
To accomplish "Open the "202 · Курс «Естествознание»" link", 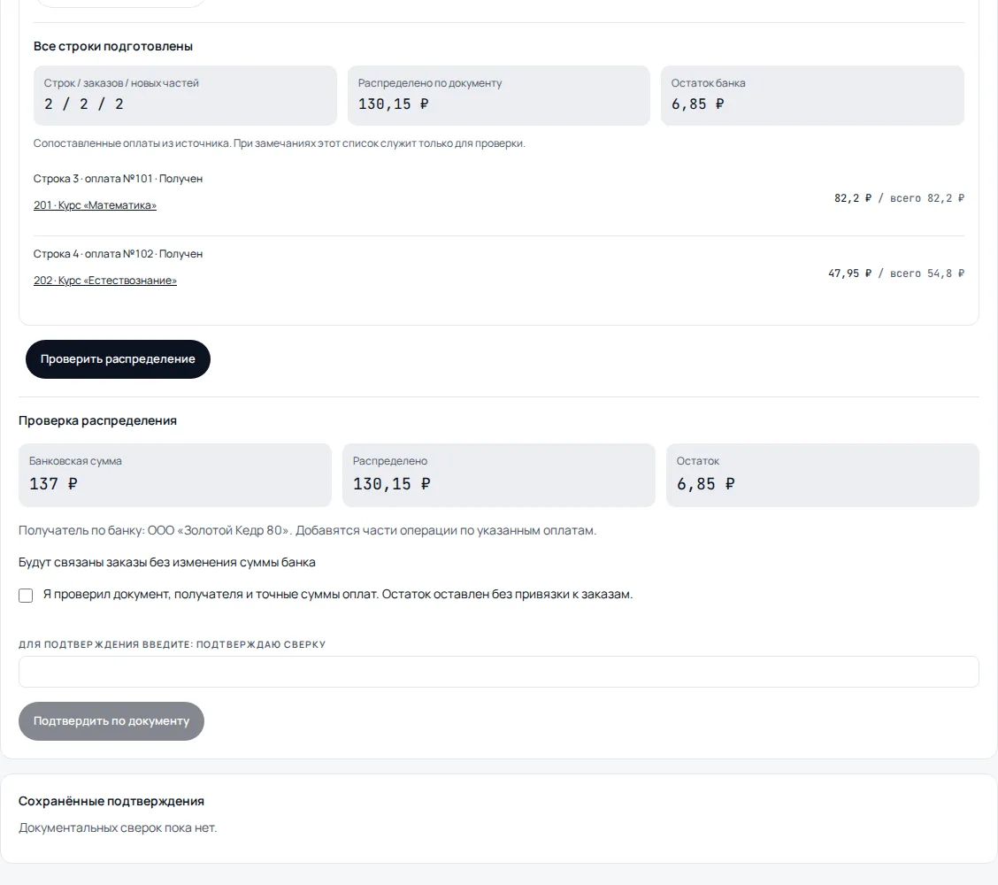I will point(105,281).
